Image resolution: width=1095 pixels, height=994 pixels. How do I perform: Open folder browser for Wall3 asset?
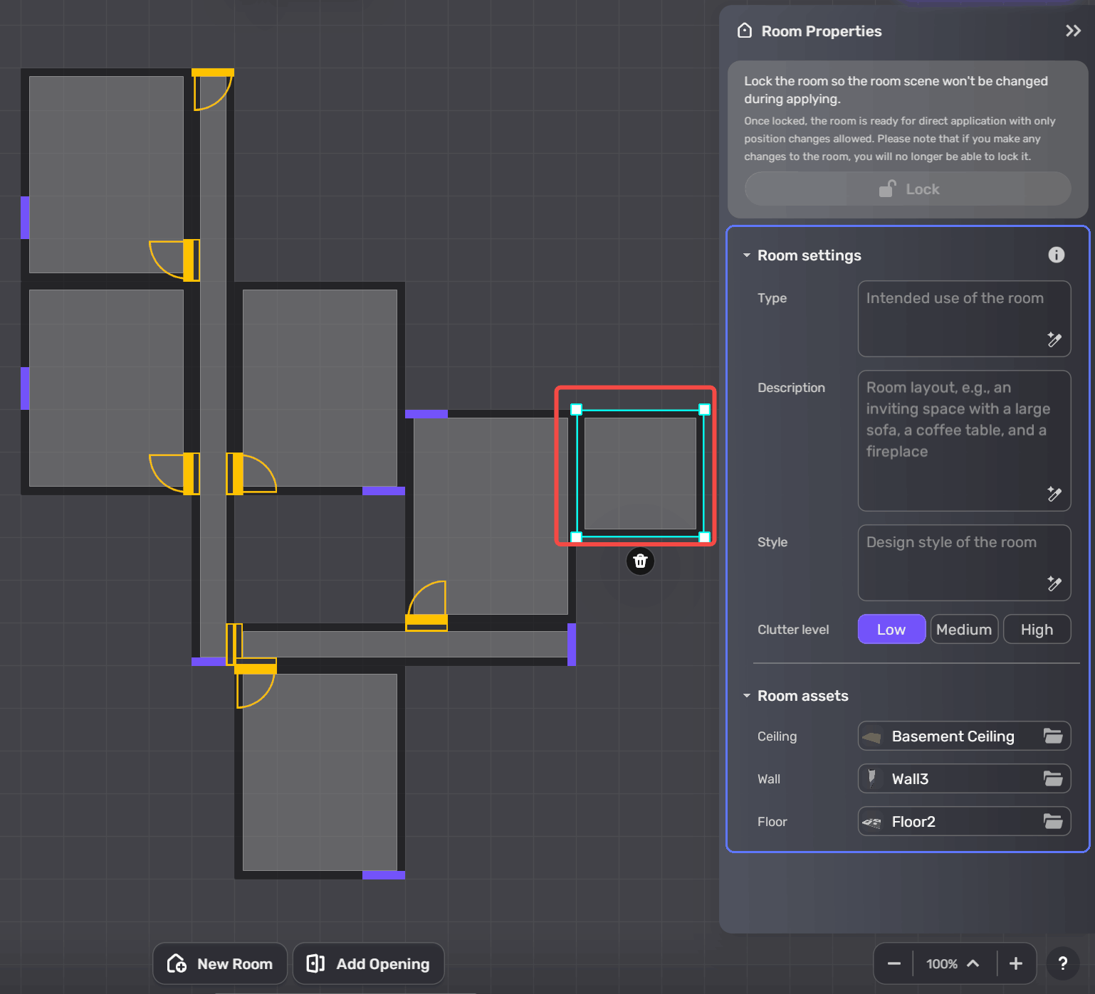pos(1053,778)
